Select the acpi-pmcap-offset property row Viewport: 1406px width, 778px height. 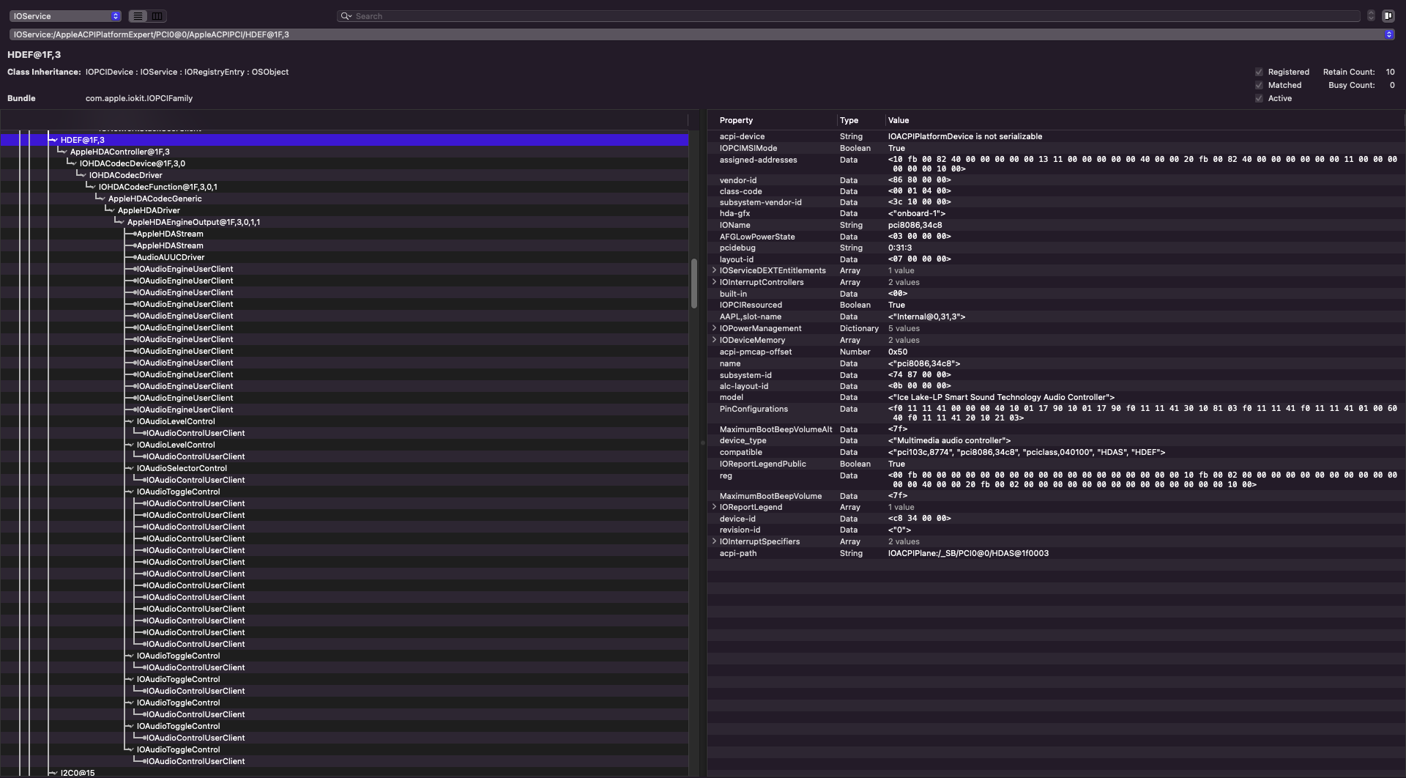point(1055,352)
